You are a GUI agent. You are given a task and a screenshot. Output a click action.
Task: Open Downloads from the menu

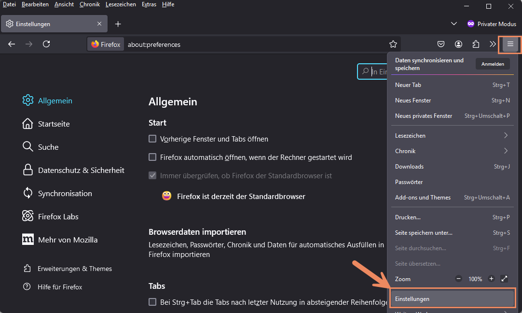pos(452,166)
